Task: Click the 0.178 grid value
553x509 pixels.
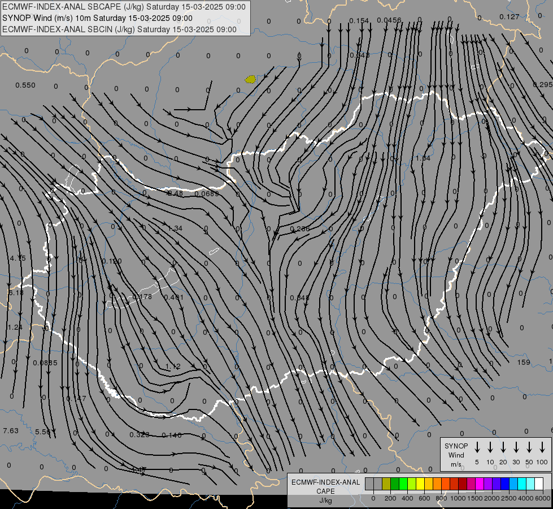Action: point(142,297)
